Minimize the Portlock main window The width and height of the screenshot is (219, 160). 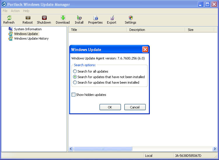pos(201,4)
